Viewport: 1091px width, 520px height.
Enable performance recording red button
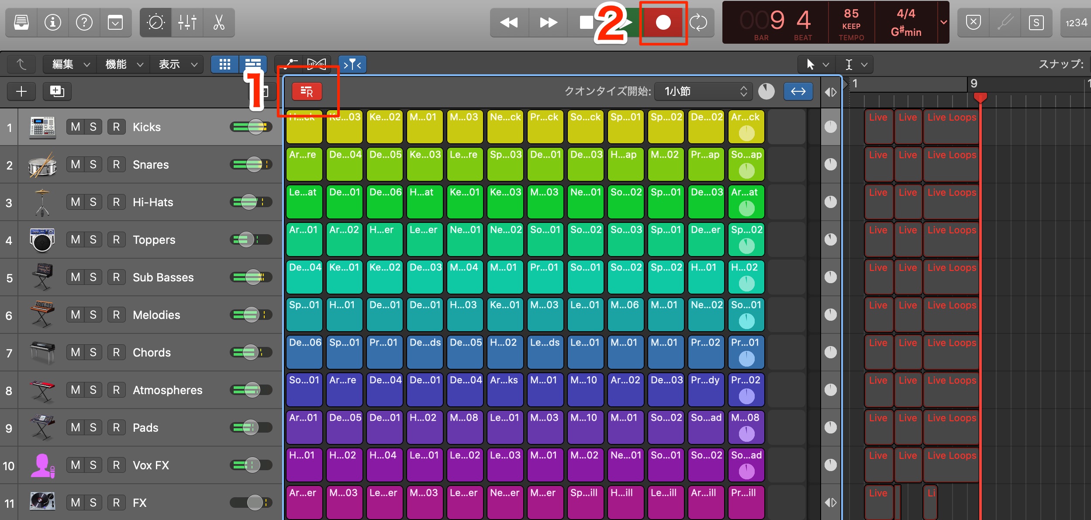point(307,91)
